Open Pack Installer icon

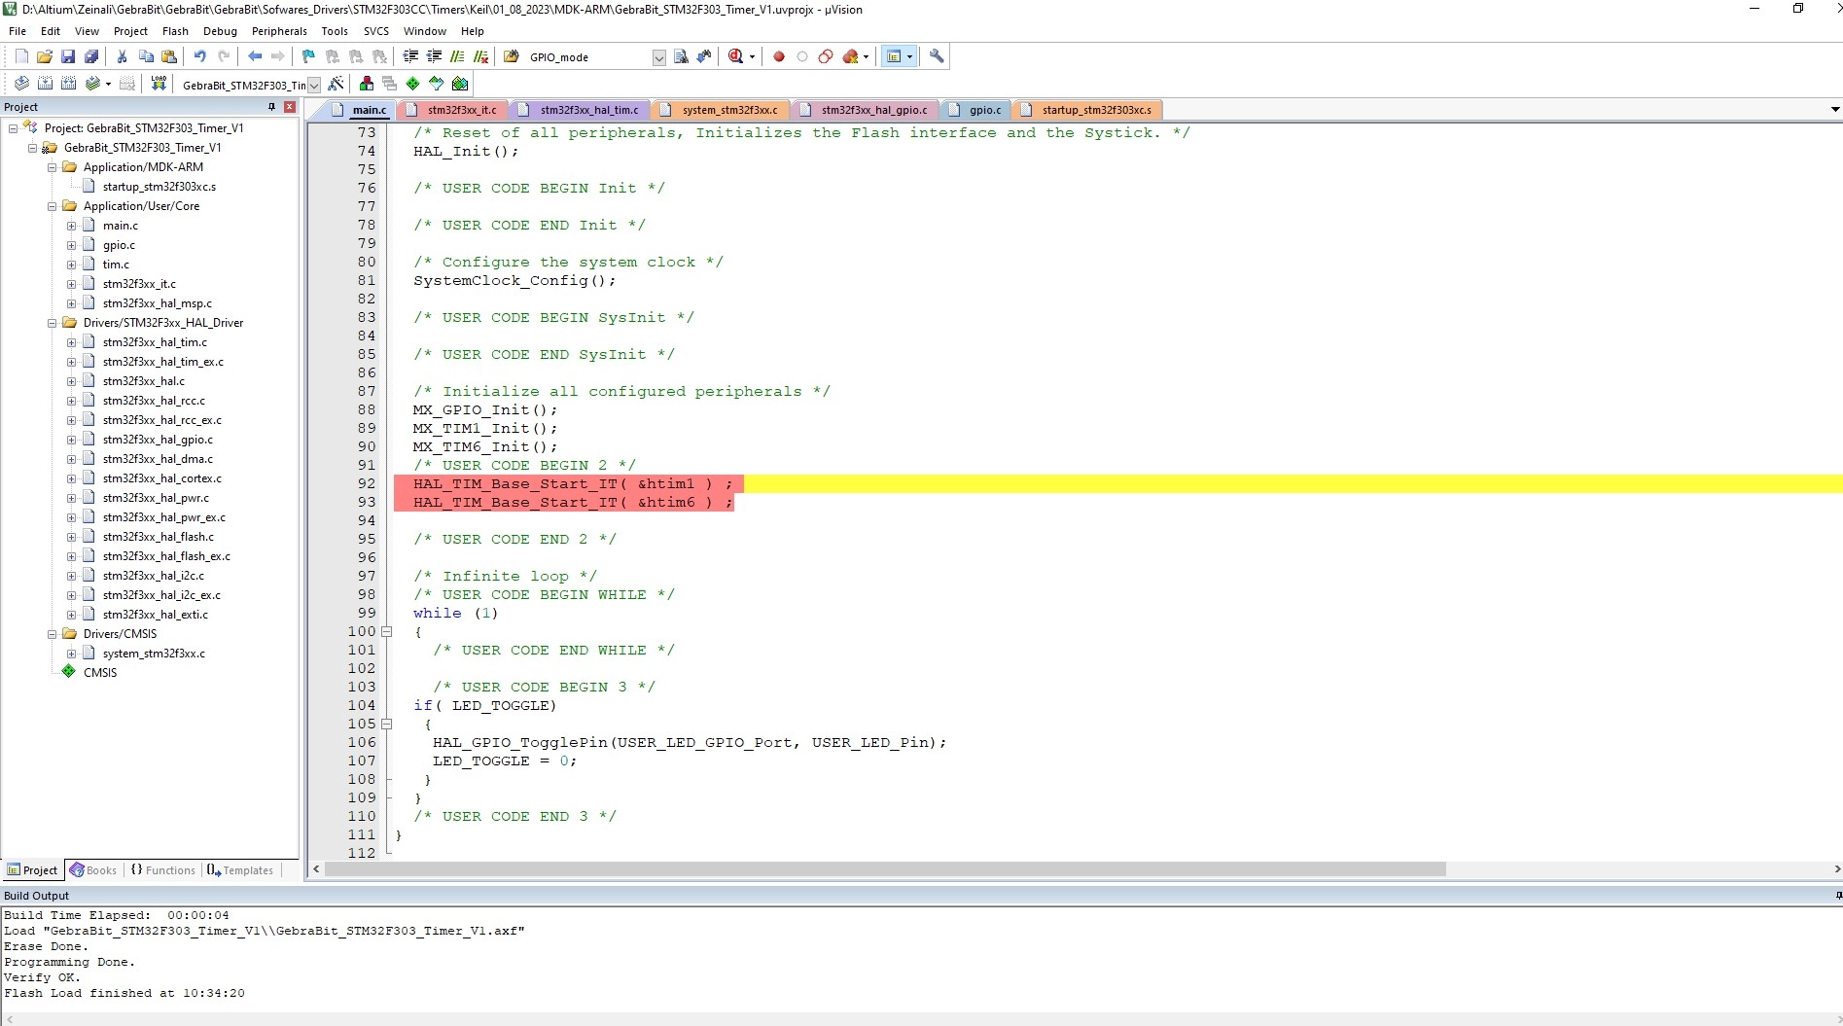pos(460,84)
